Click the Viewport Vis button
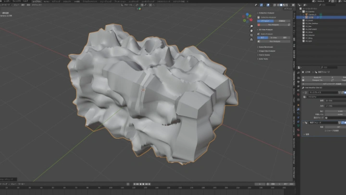Viewport: 346px width, 195px height. click(316, 80)
